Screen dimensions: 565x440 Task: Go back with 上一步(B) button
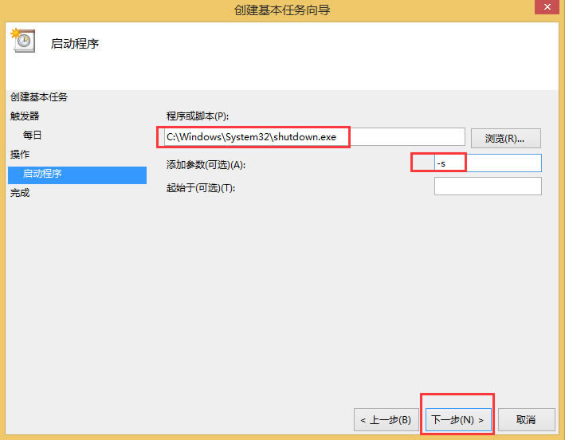point(386,420)
